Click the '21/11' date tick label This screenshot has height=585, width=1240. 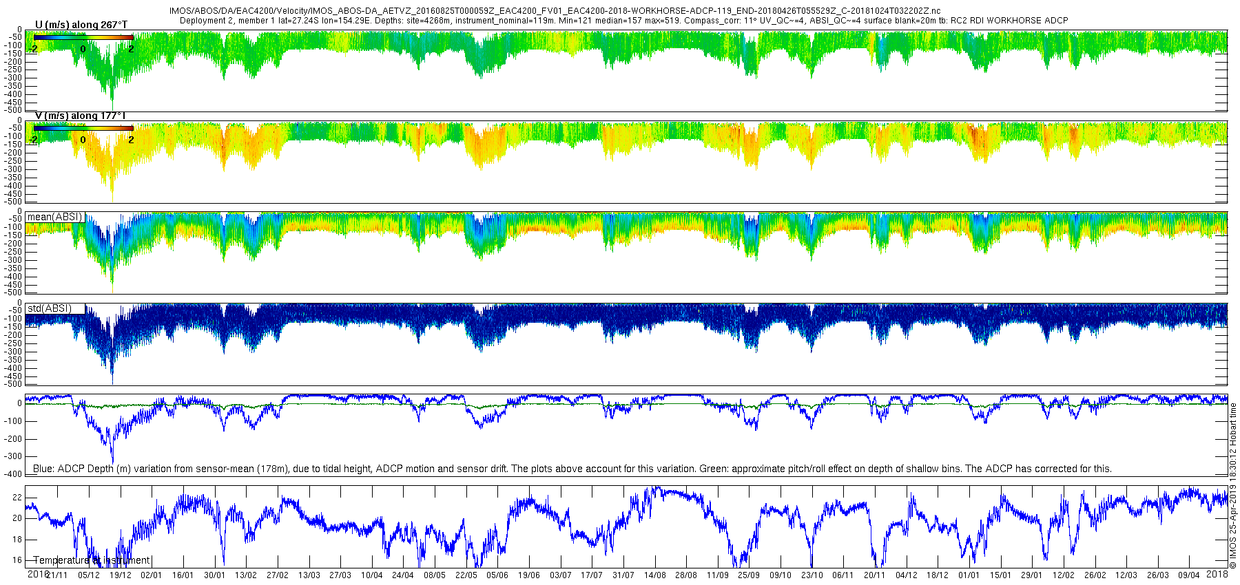(57, 575)
